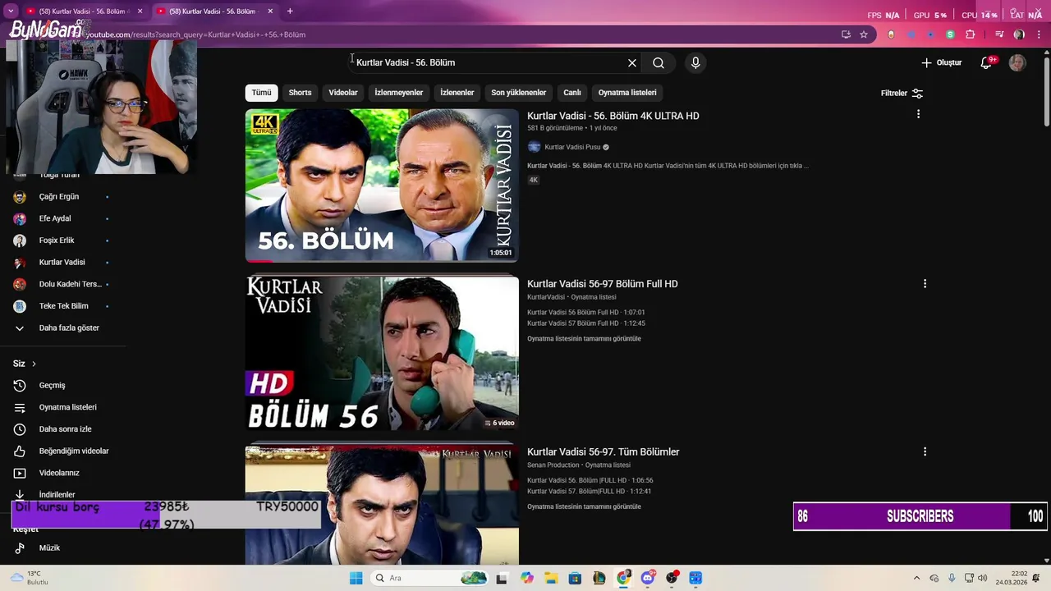This screenshot has height=591, width=1051.
Task: Open the Kurtlar Vadisi - 56. Bölüm 4K ULTRA HD title
Action: click(613, 116)
